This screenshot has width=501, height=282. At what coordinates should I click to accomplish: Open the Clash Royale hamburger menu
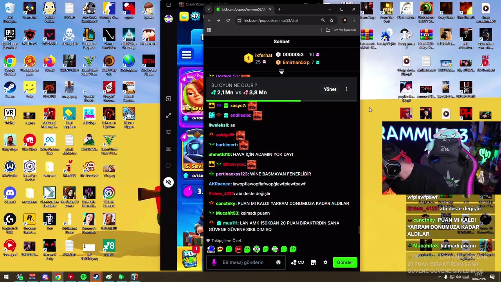click(x=187, y=55)
